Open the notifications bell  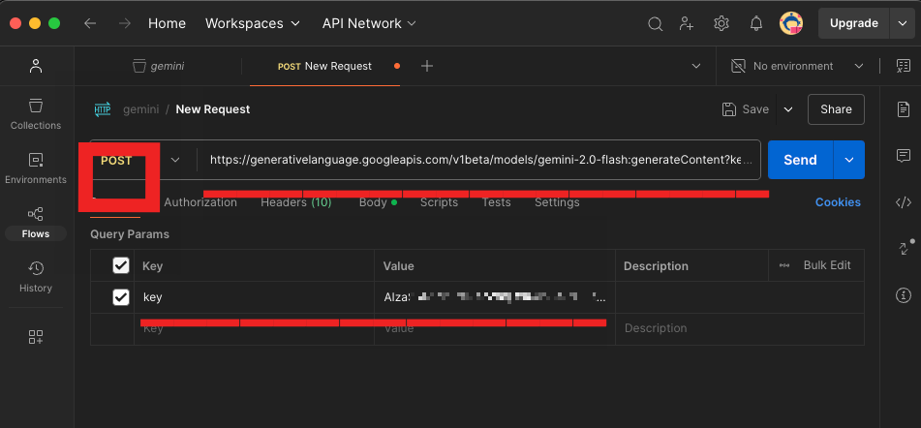tap(756, 23)
